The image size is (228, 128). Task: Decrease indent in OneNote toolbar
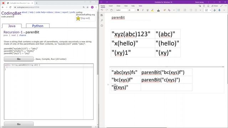[191, 10]
